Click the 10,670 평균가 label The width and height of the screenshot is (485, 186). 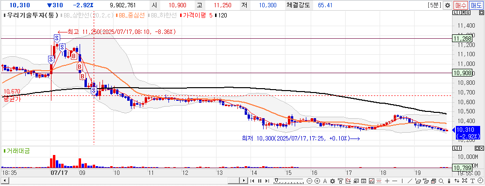click(12, 95)
